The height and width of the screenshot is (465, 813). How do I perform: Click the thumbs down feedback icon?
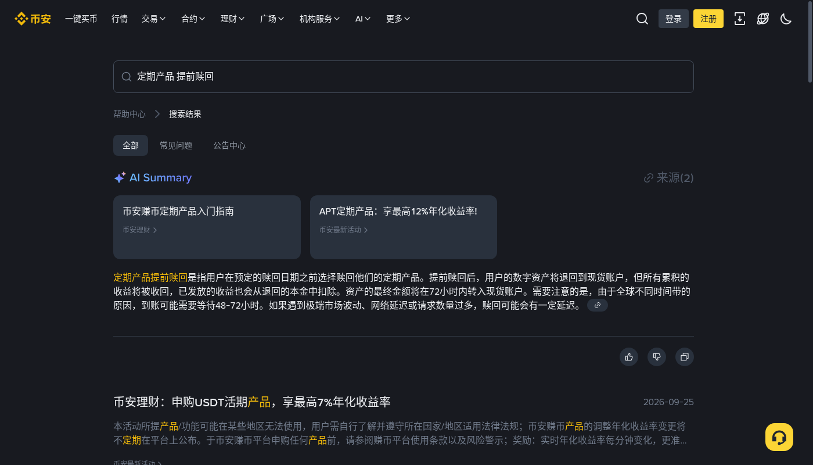pyautogui.click(x=657, y=357)
